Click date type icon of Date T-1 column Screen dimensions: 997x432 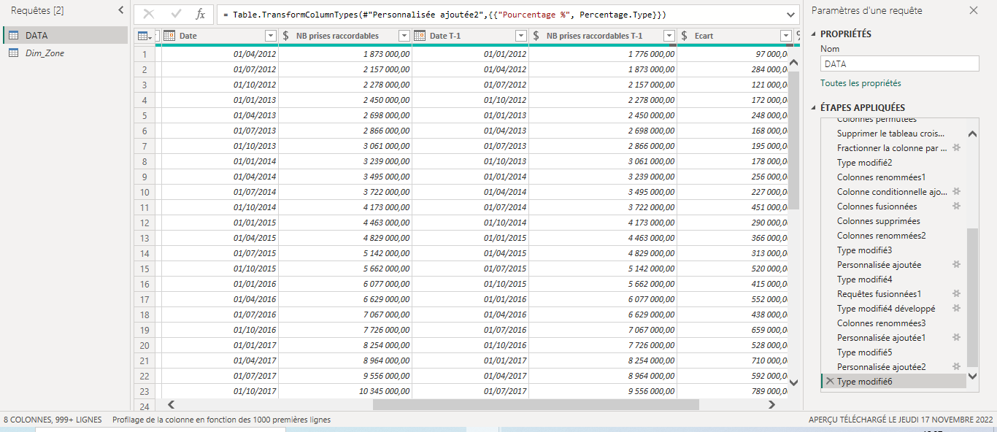(420, 36)
